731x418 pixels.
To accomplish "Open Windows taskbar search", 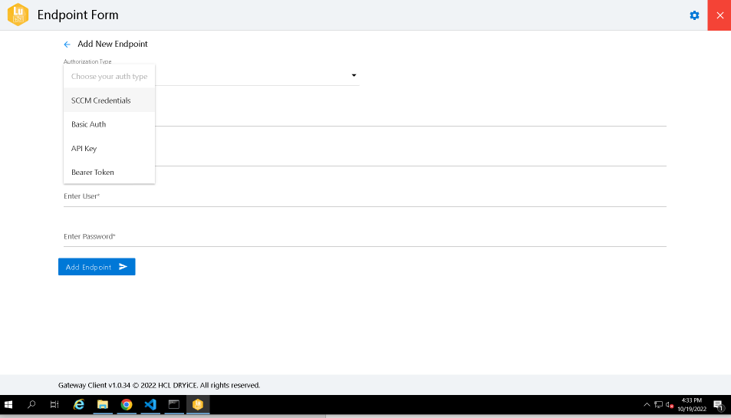I will click(x=31, y=404).
